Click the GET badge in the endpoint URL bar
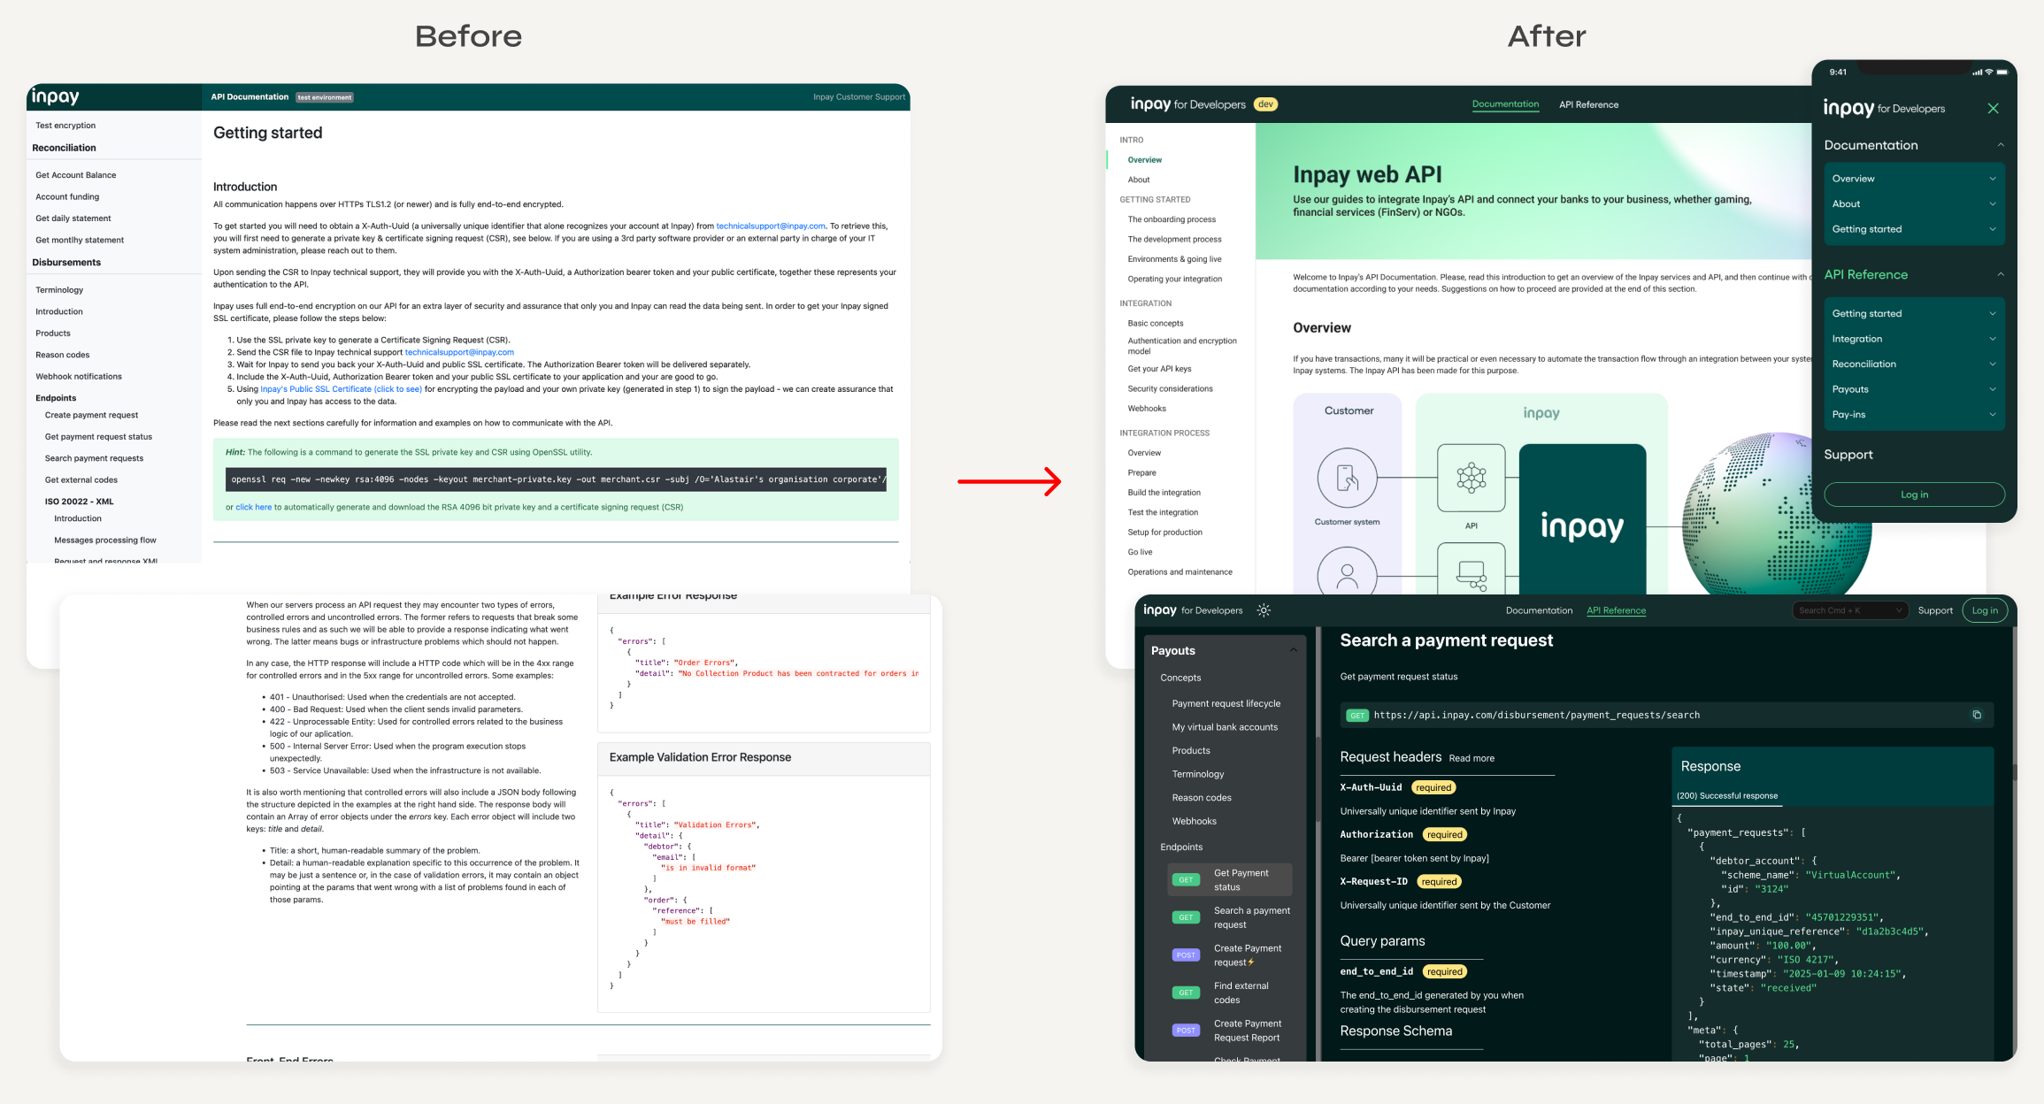This screenshot has width=2044, height=1104. pyautogui.click(x=1357, y=715)
